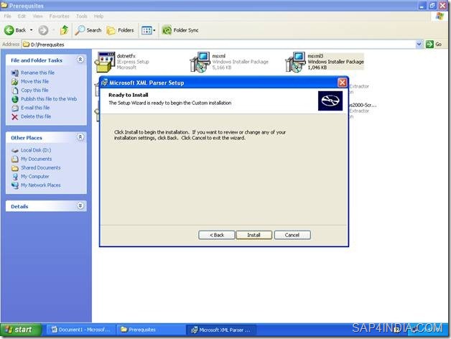The image size is (451, 339).
Task: Click the E-mail envelope icon
Action: click(x=15, y=108)
